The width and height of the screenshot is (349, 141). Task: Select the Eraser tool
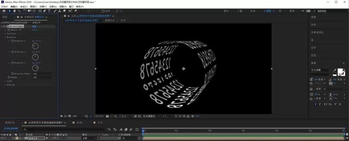pyautogui.click(x=64, y=11)
